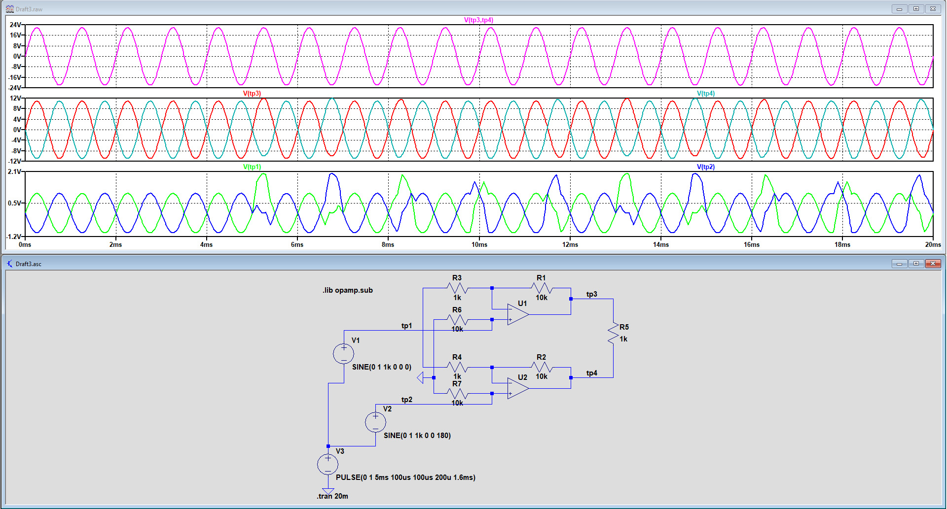947x509 pixels.
Task: Click the Draft3.raw title text
Action: pyautogui.click(x=29, y=9)
